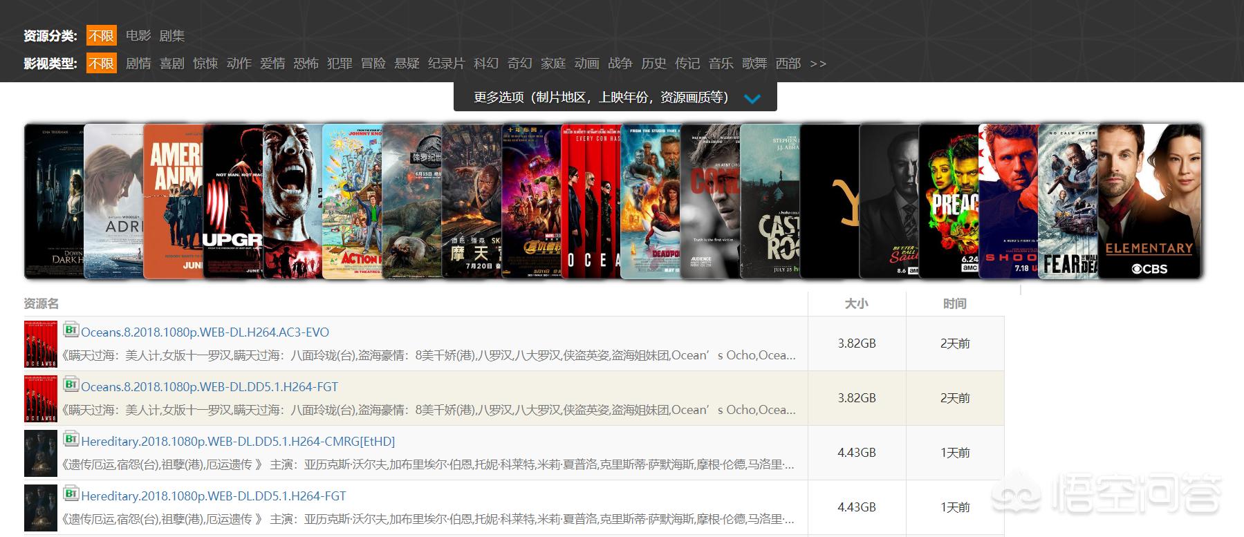Filter resources by 剧集
The width and height of the screenshot is (1244, 537).
172,36
